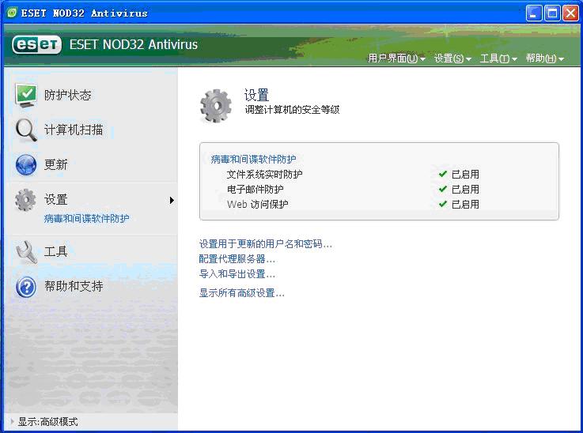This screenshot has width=583, height=433.
Task: Click the green check next to Web 访问保护
Action: (x=443, y=204)
